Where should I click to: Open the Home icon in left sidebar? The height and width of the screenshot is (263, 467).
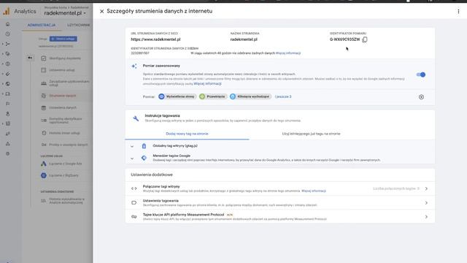(8, 24)
